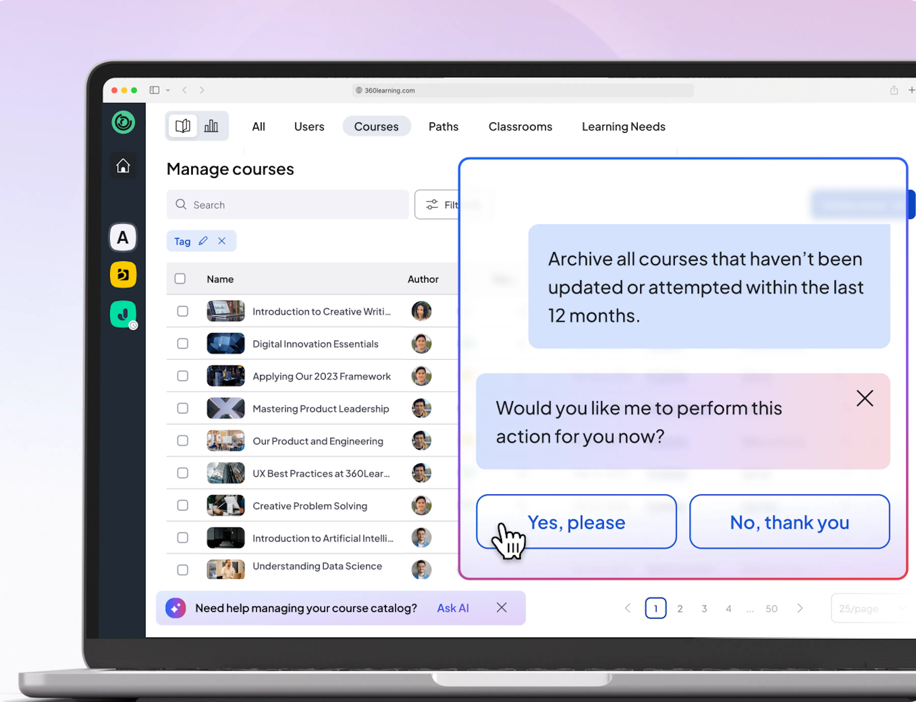Click the 360Learning green logo
The image size is (916, 702).
123,122
